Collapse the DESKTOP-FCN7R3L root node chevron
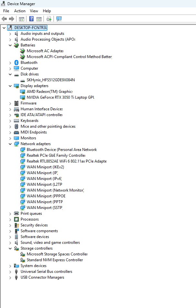Image resolution: width=196 pixels, height=308 pixels. click(4, 28)
